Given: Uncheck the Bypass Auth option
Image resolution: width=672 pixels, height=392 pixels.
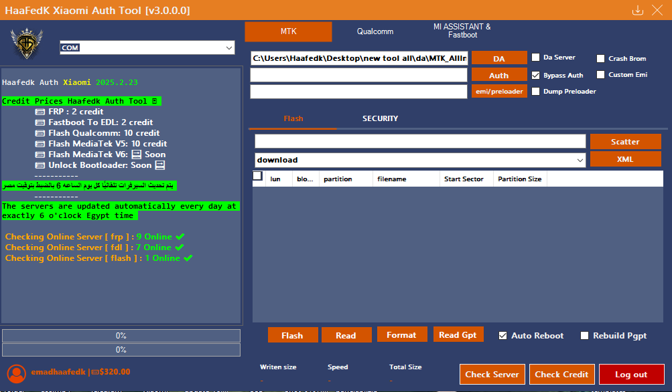Looking at the screenshot, I should pyautogui.click(x=536, y=75).
